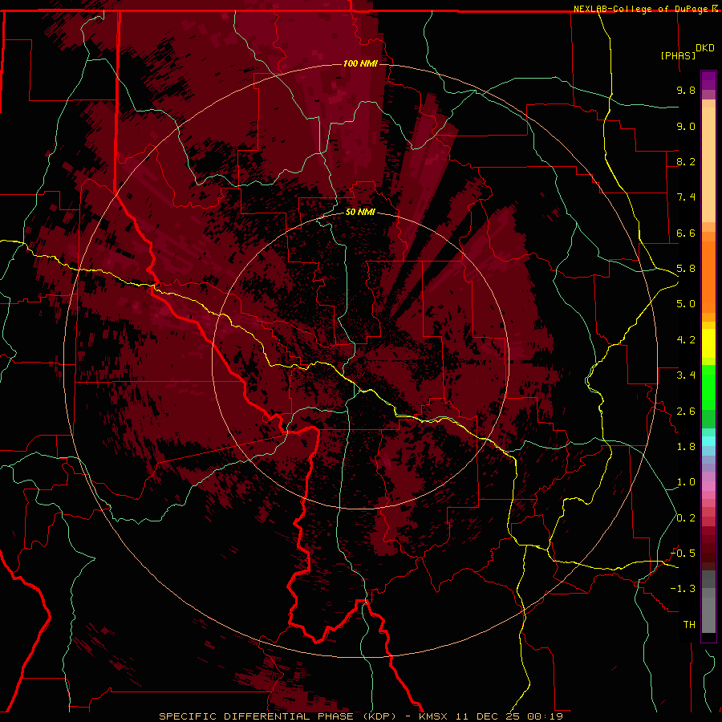Click the 1.0 scale value
The height and width of the screenshot is (722, 722).
click(686, 482)
